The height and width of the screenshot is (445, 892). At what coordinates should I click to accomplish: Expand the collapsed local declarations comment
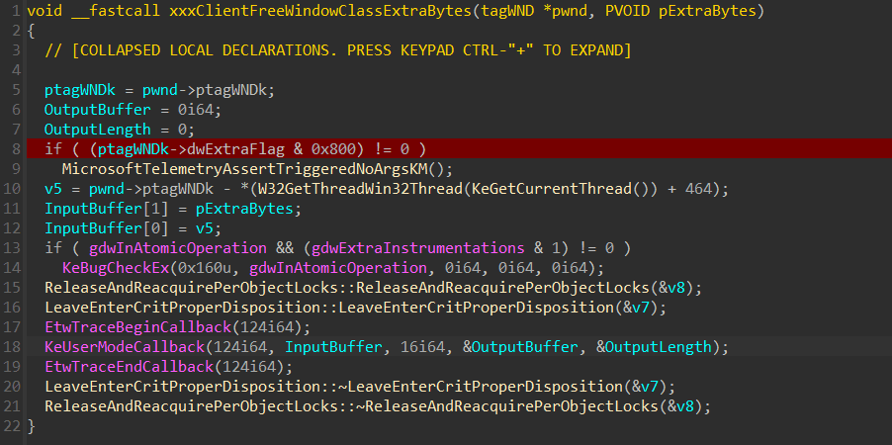pos(338,50)
